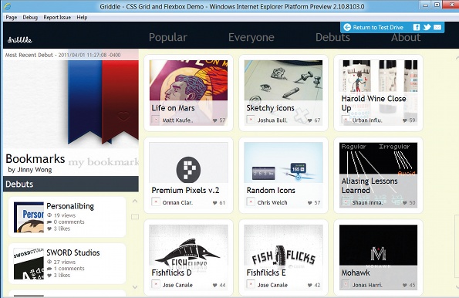This screenshot has height=298, width=459.
Task: Open the Page menu
Action: (12, 17)
